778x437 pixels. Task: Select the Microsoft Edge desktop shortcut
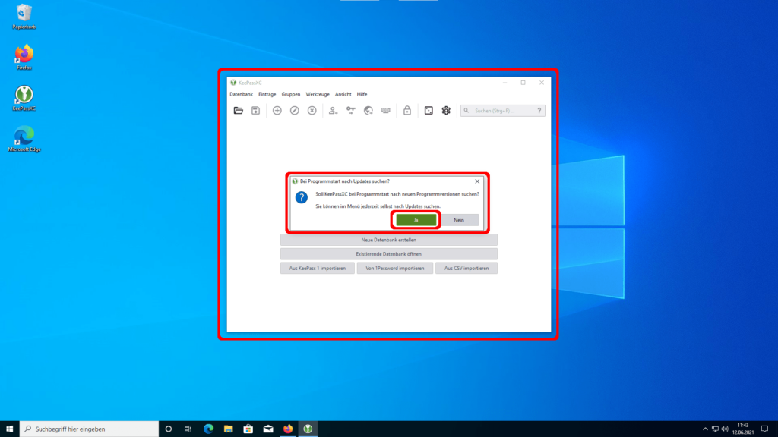point(24,140)
